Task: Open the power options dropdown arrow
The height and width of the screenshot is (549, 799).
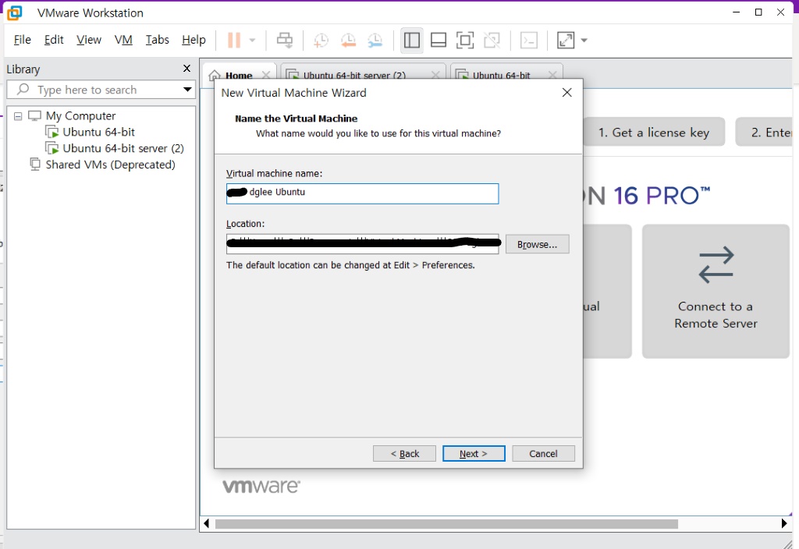Action: click(252, 41)
